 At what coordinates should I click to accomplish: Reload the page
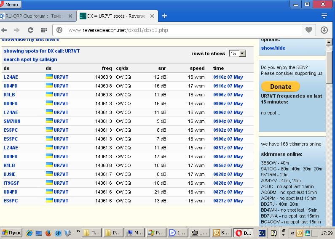tap(31, 30)
